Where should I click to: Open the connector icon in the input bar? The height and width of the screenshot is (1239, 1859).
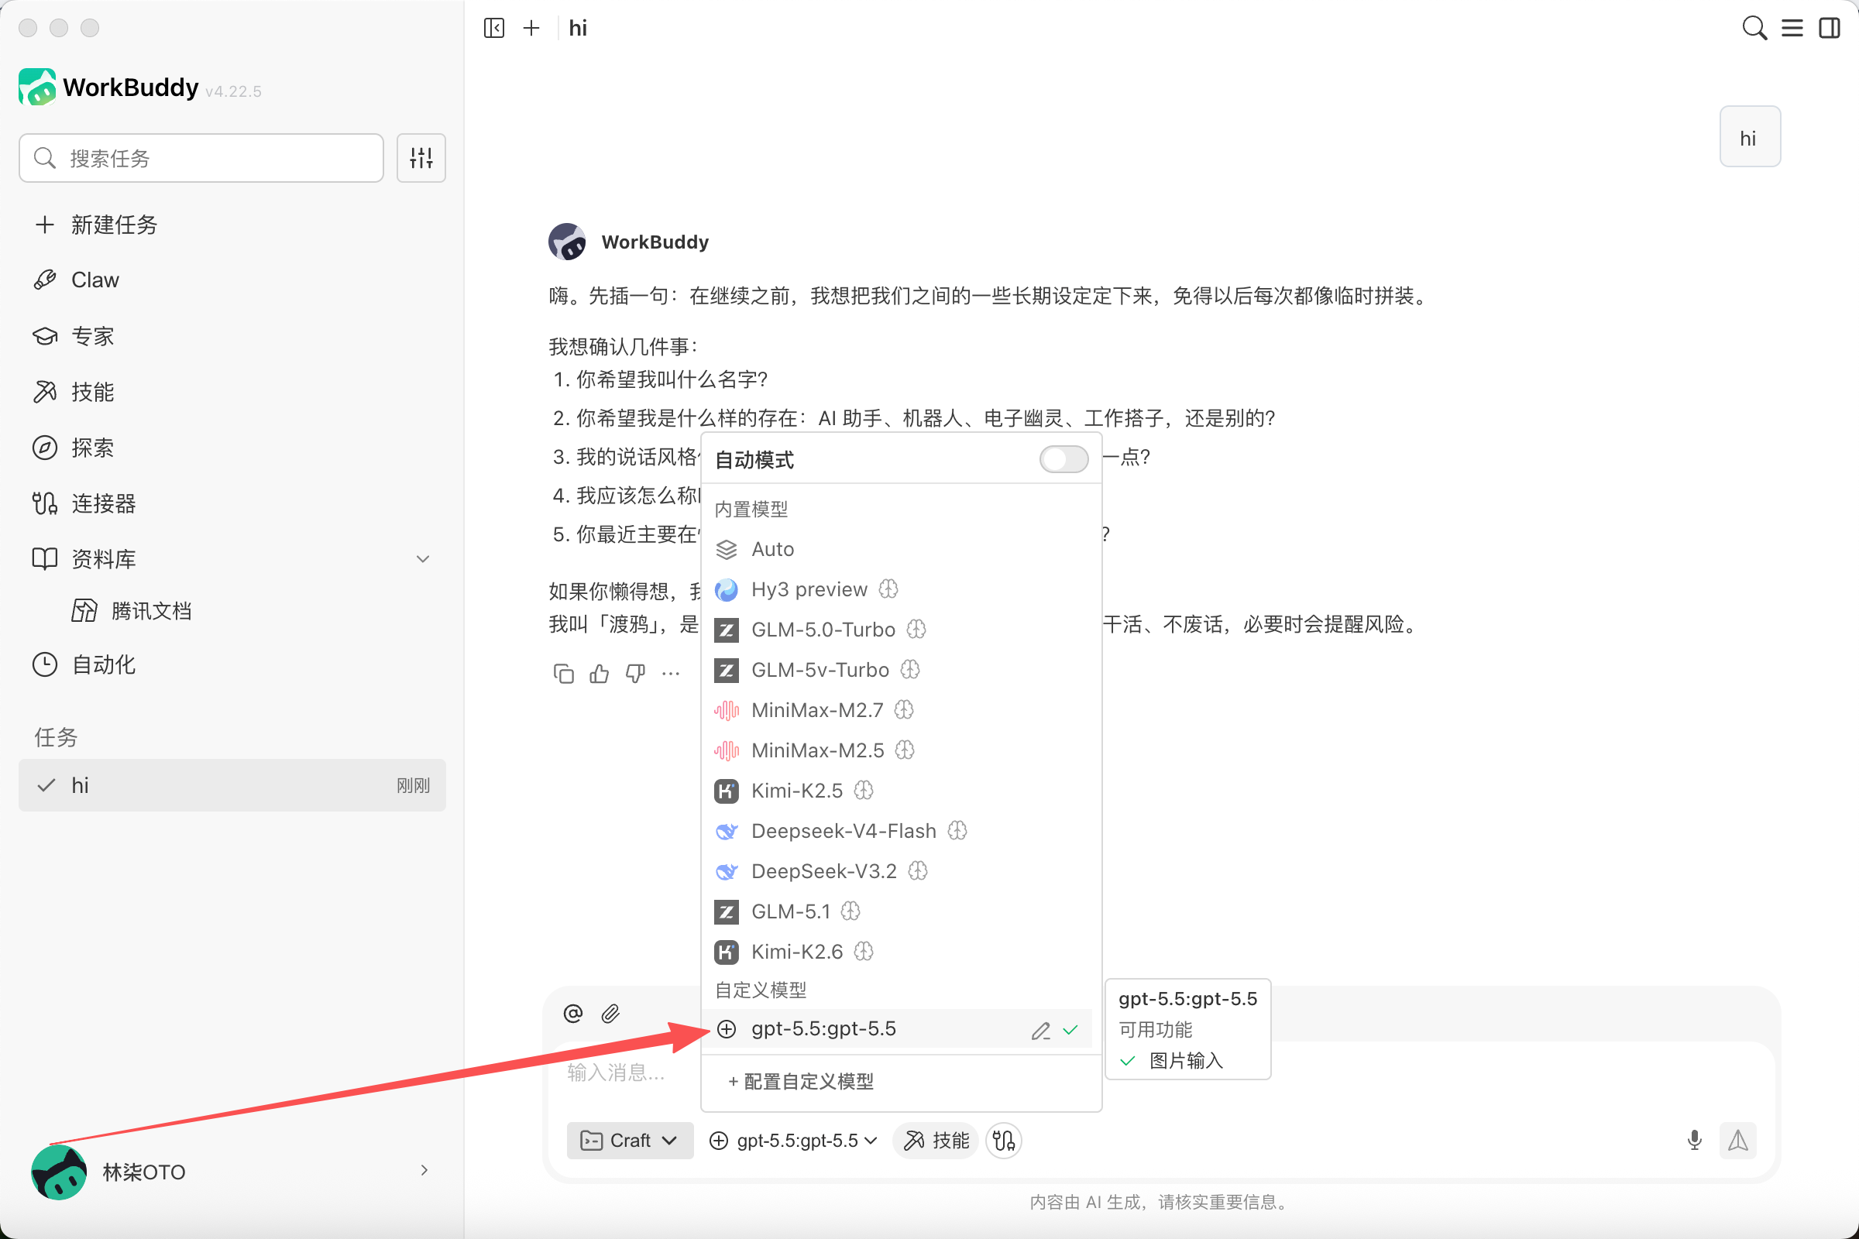pyautogui.click(x=1004, y=1140)
